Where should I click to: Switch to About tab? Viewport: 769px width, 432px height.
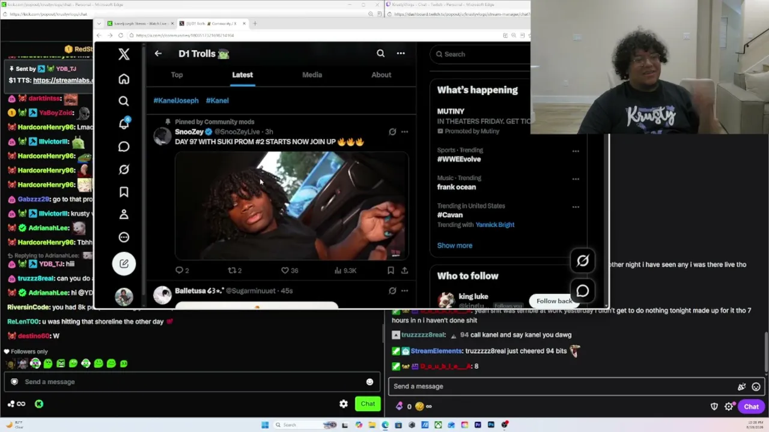click(381, 75)
